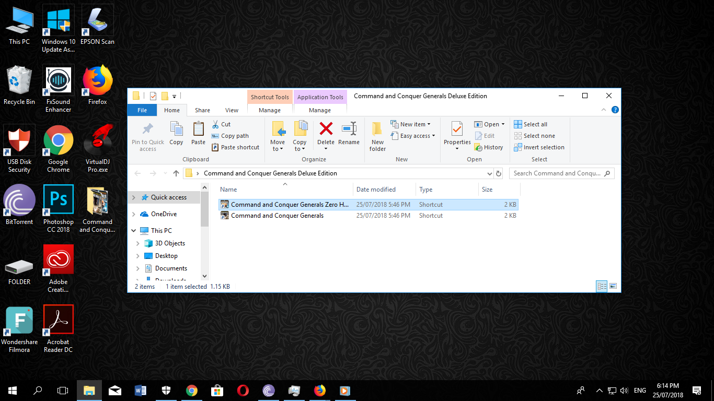Open Opera from the taskbar

pos(243,390)
